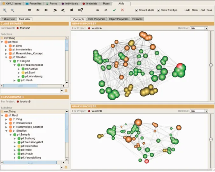Select the approximately (≈) mapping operator
The height and width of the screenshot is (172, 215).
pyautogui.click(x=46, y=10)
